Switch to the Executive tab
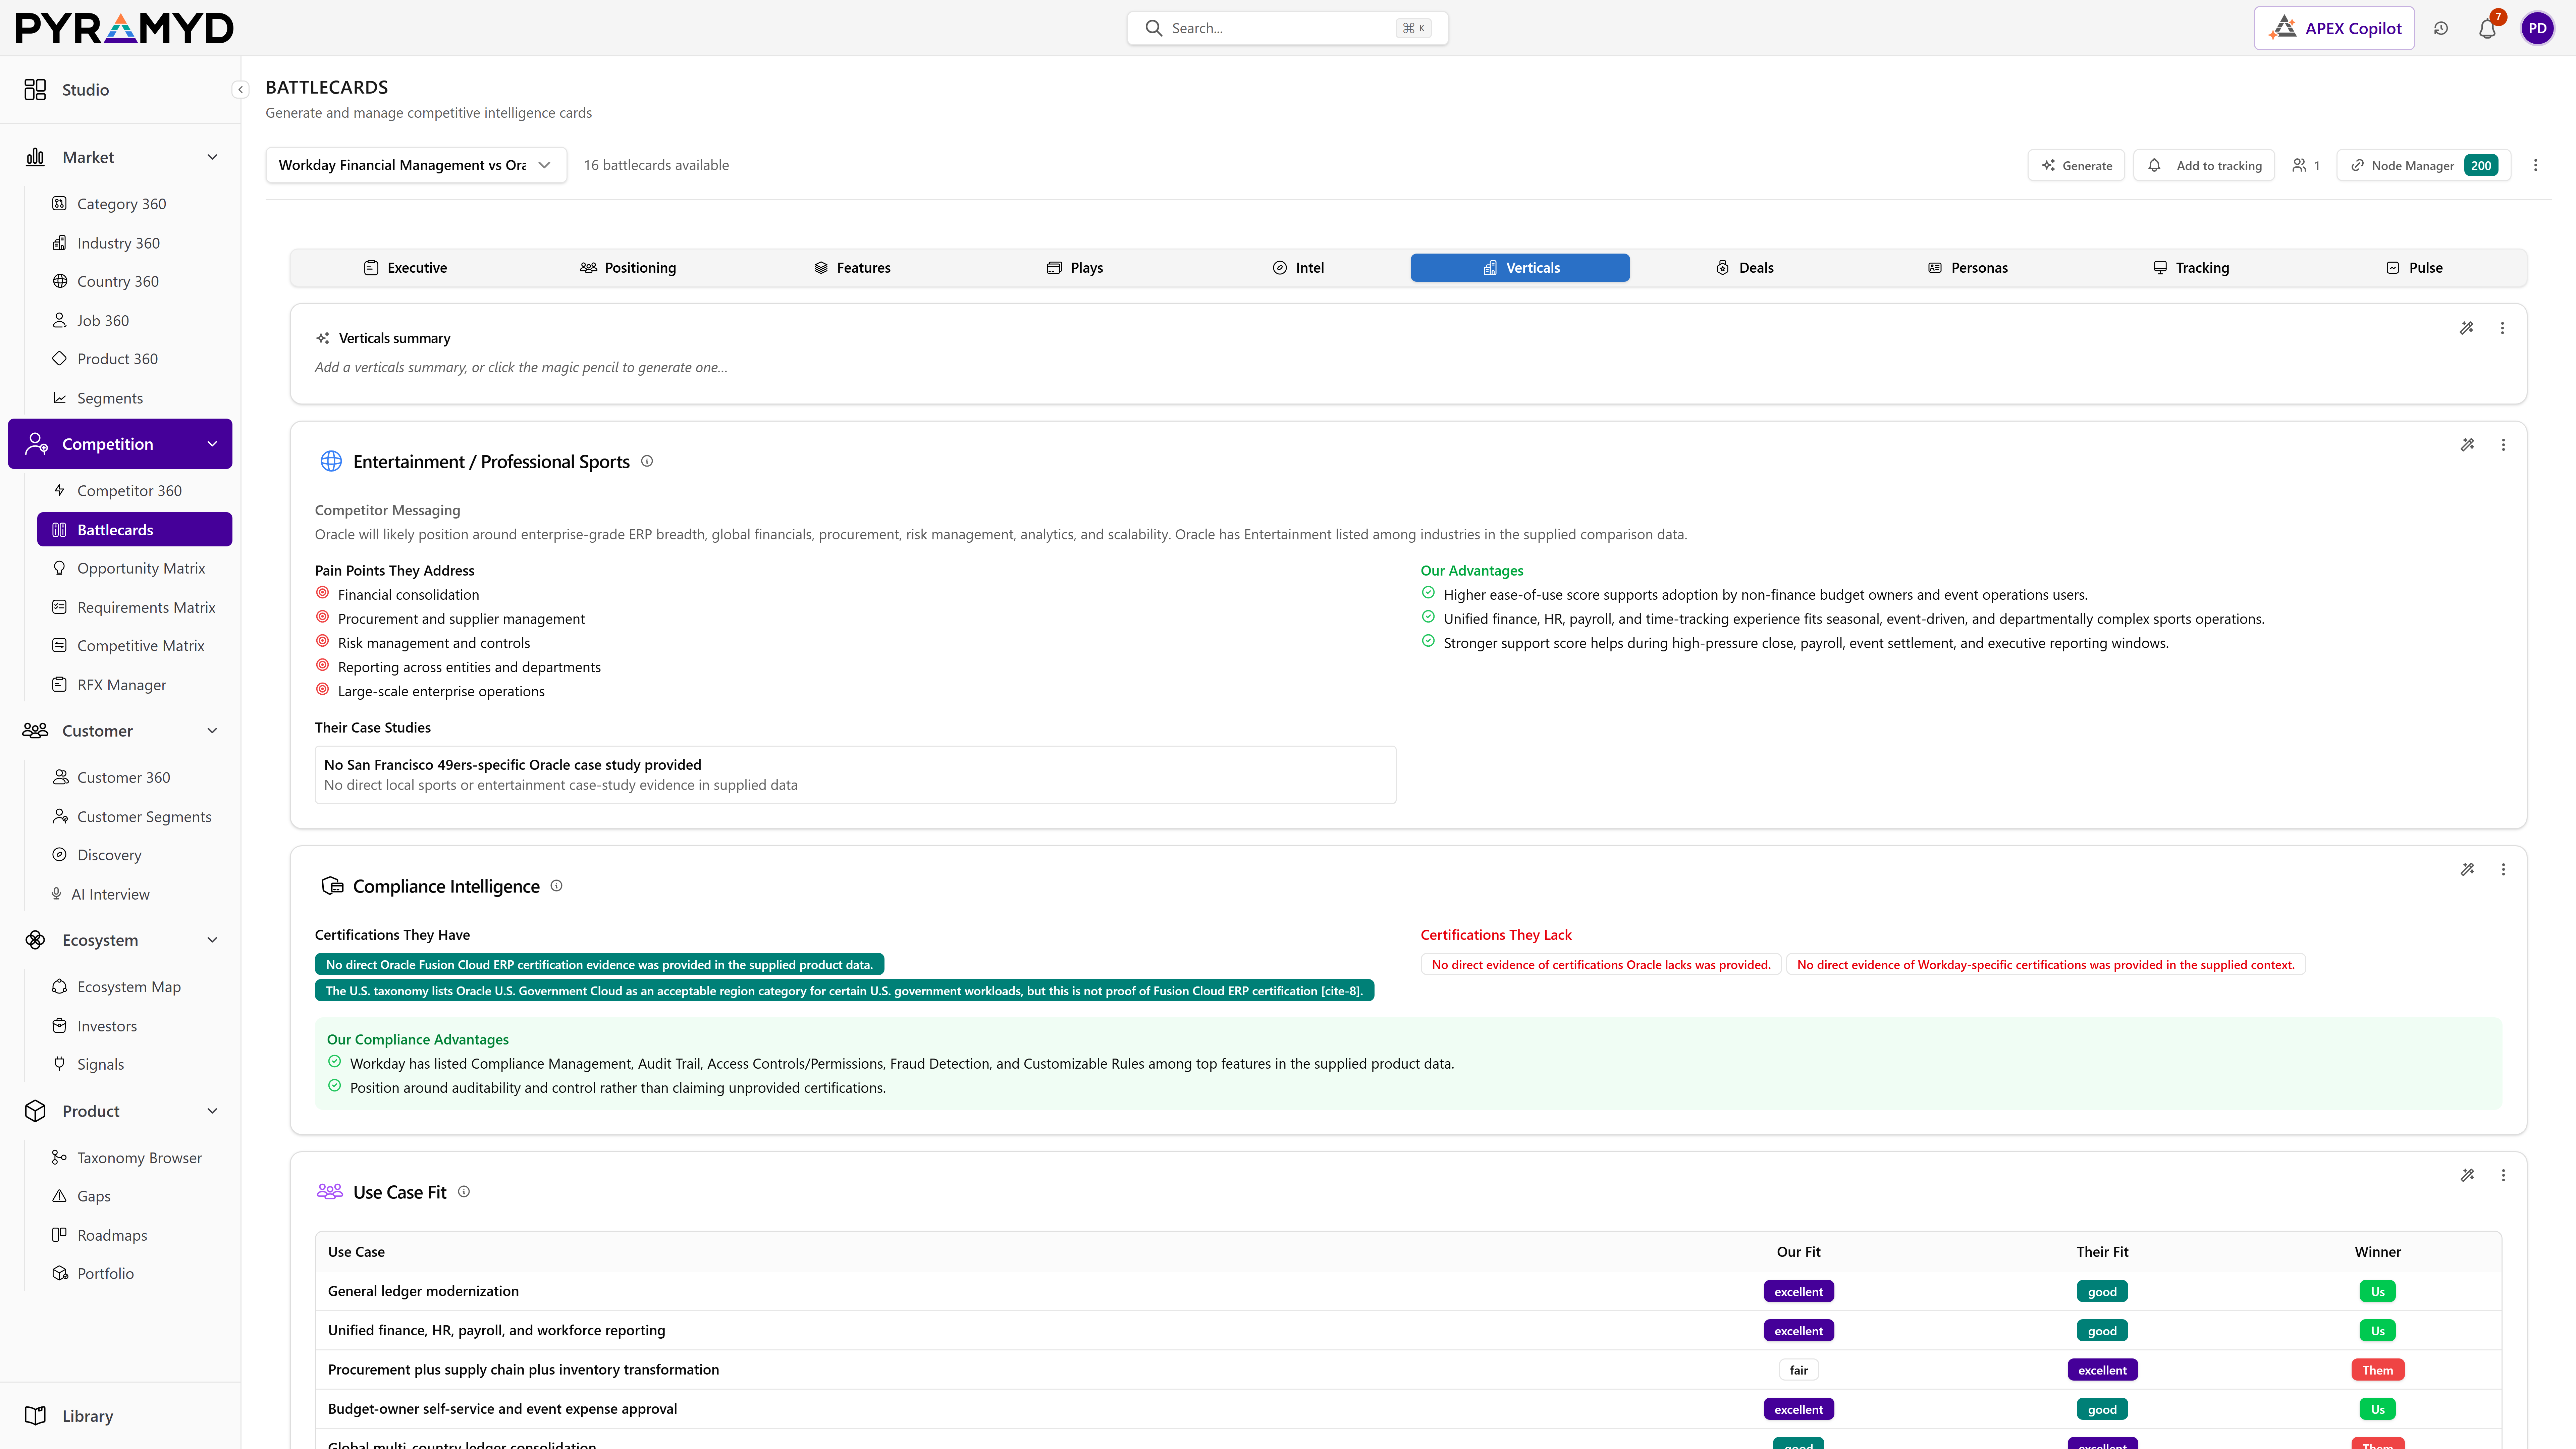The height and width of the screenshot is (1449, 2576). pyautogui.click(x=405, y=268)
